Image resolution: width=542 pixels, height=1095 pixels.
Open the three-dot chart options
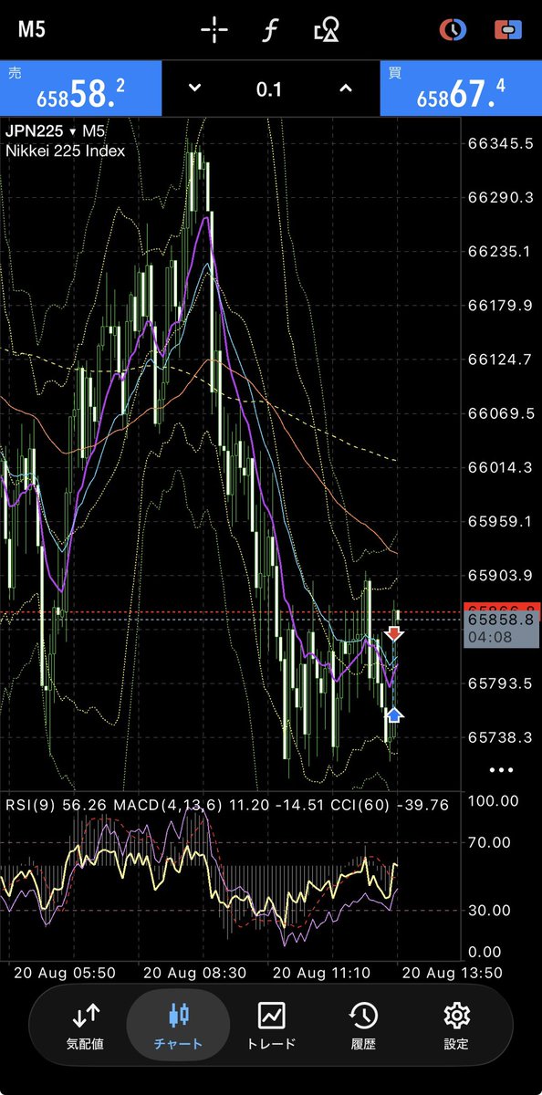click(x=501, y=770)
